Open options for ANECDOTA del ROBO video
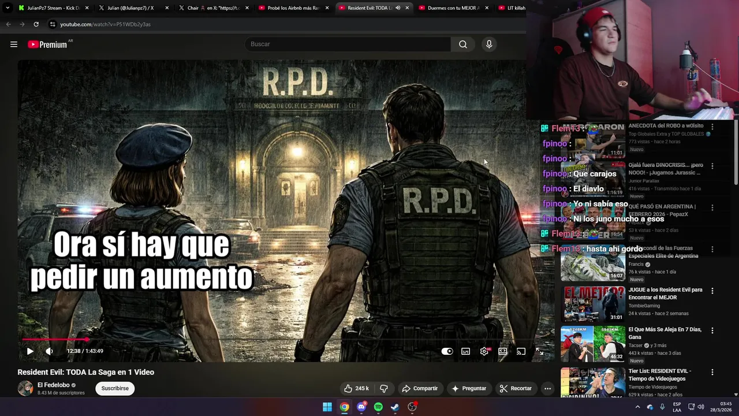Screen dimensions: 739x416 (x=712, y=127)
